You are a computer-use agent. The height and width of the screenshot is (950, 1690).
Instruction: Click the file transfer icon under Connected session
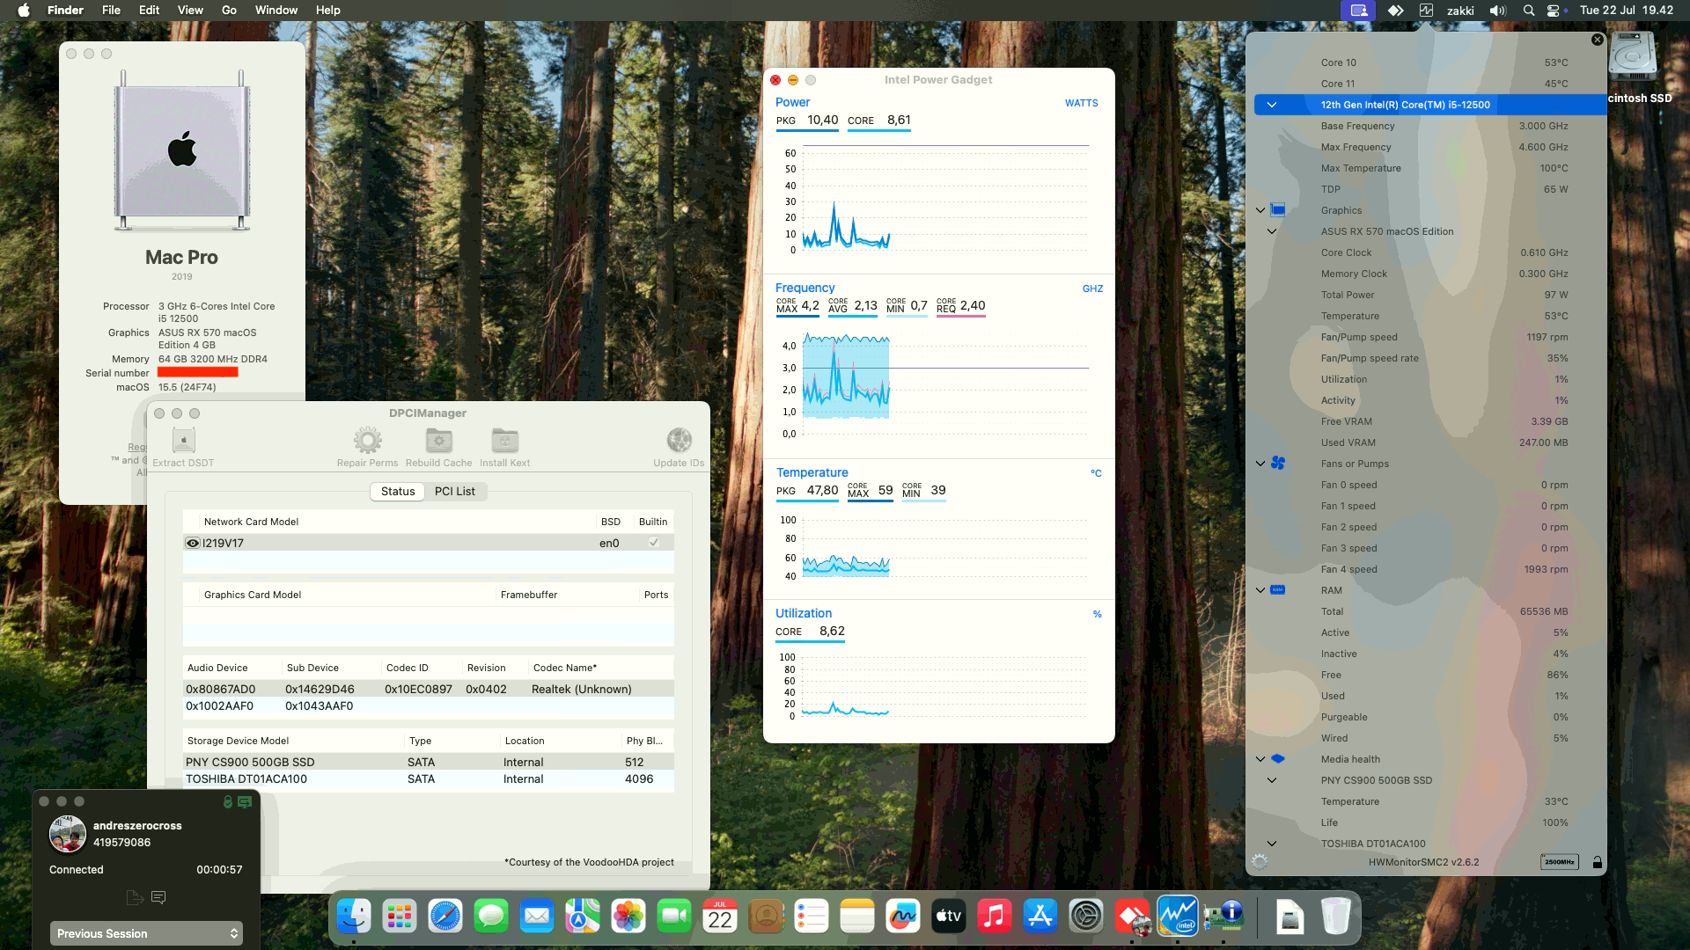[x=134, y=897]
